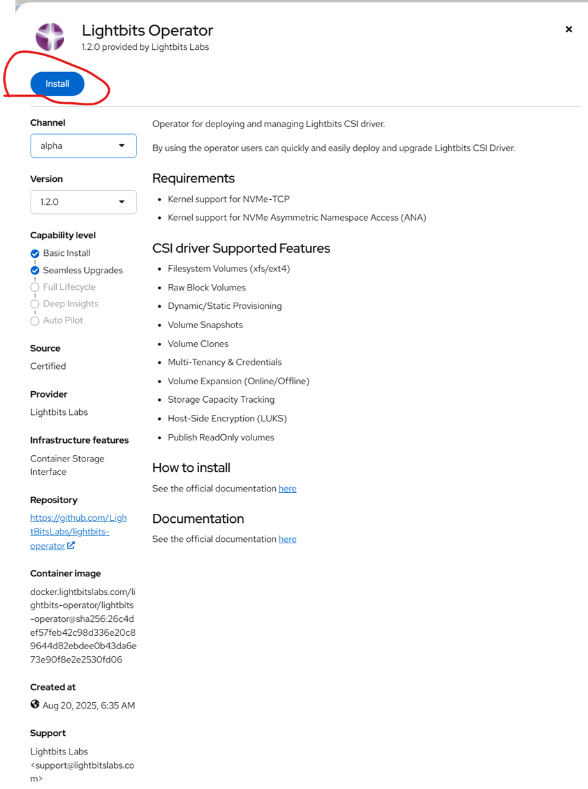Click the support@lightbitslabs.com email text

coord(83,765)
